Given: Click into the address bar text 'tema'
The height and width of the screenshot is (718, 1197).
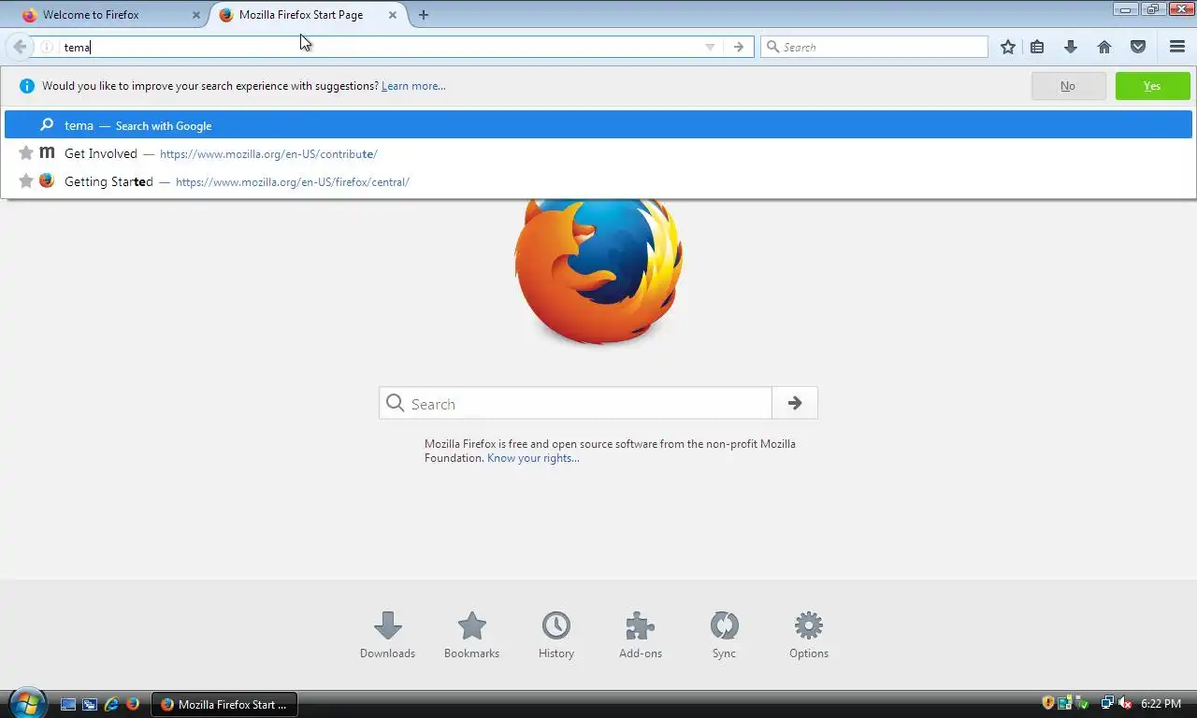Looking at the screenshot, I should 77,47.
